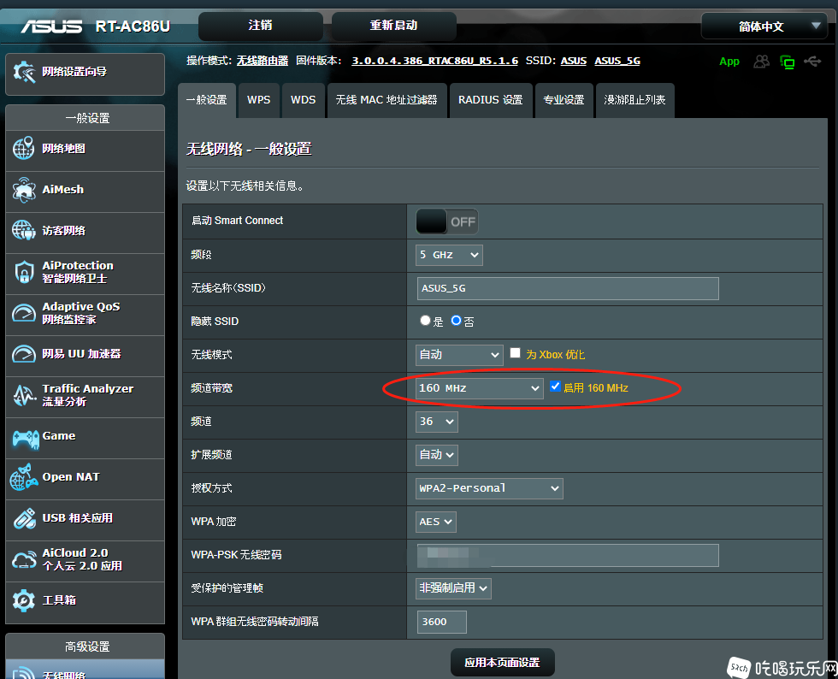The height and width of the screenshot is (679, 838).
Task: Click the 注销 logout button
Action: [260, 26]
